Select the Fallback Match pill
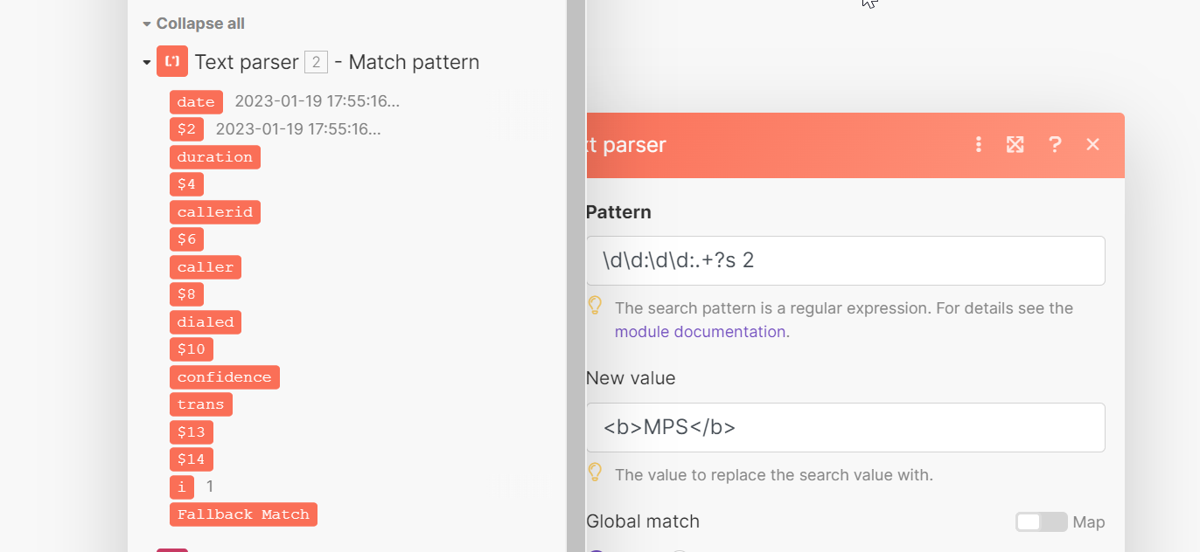Viewport: 1200px width, 552px height. (x=243, y=514)
